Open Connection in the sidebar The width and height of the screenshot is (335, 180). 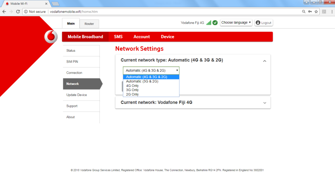(81, 73)
